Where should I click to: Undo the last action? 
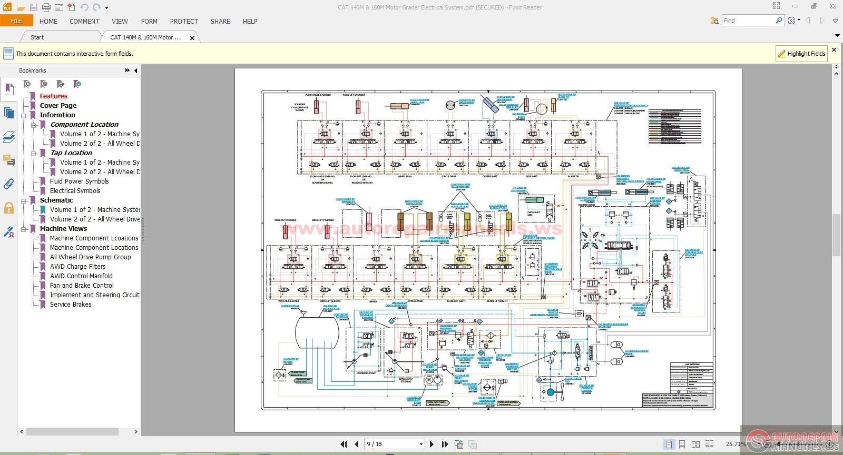coord(84,7)
